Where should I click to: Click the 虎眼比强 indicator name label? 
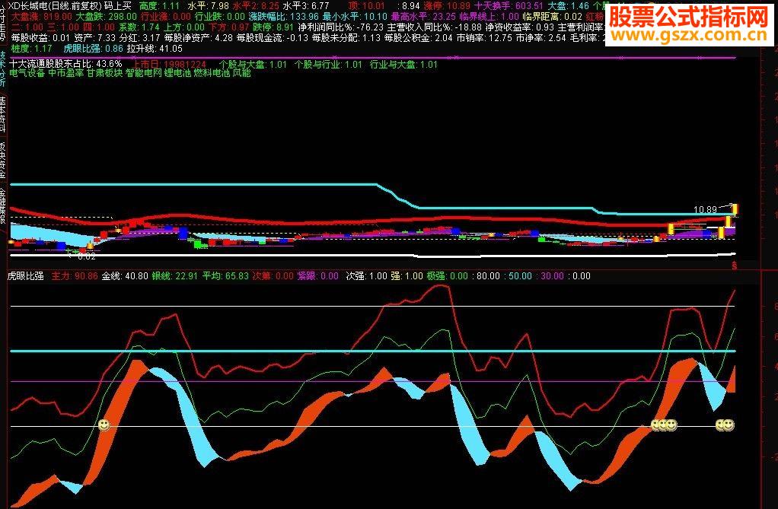coord(26,276)
